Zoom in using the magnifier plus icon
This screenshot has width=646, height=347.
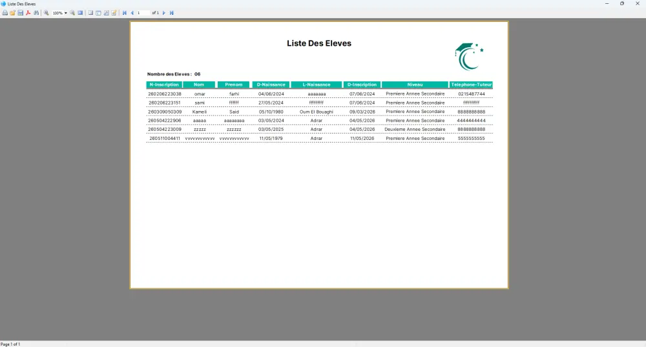pos(46,13)
